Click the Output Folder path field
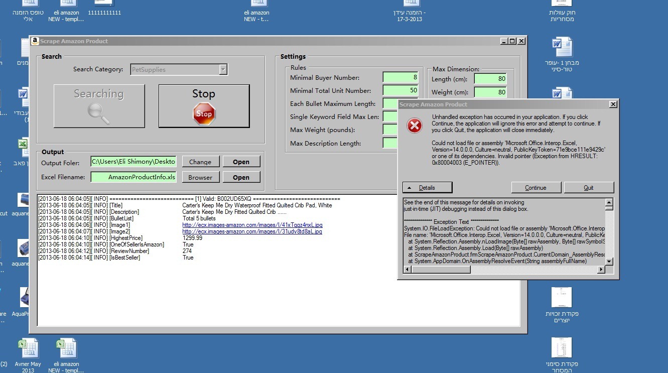The image size is (668, 373). pyautogui.click(x=133, y=162)
